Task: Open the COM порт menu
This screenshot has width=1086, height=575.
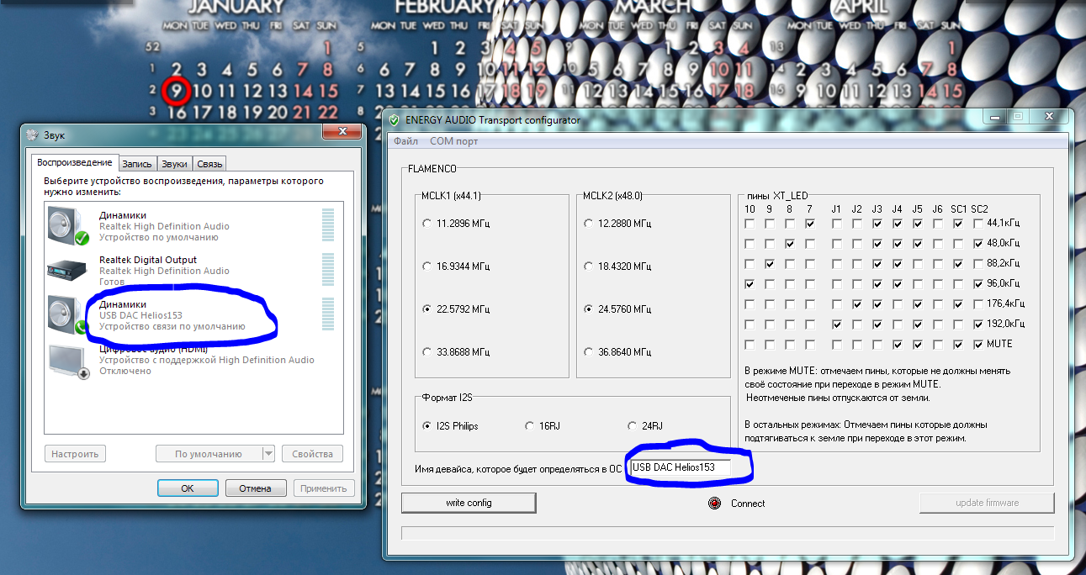Action: pos(454,141)
